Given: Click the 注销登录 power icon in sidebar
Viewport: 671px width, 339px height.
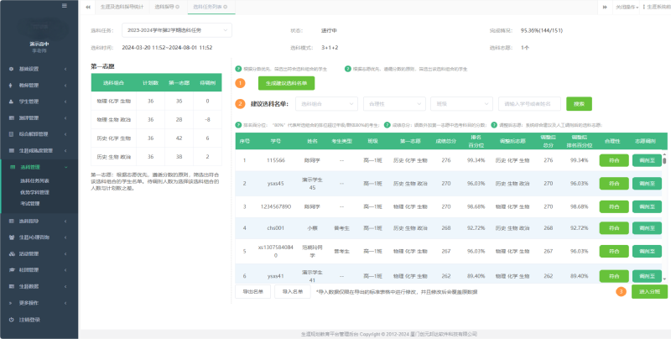Looking at the screenshot, I should click(11, 320).
